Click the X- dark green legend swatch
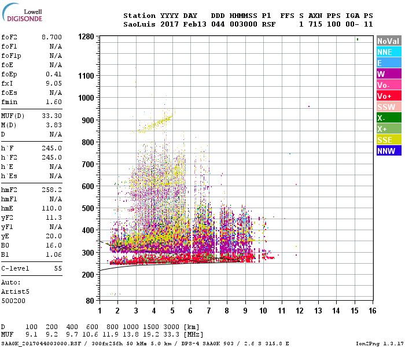This screenshot has height=347, width=405. [x=389, y=118]
